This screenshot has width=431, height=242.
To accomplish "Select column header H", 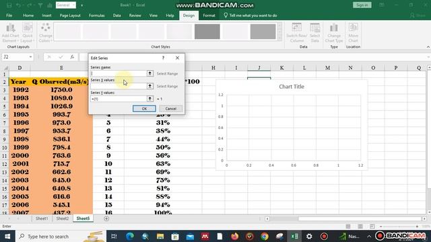I will click(213, 68).
